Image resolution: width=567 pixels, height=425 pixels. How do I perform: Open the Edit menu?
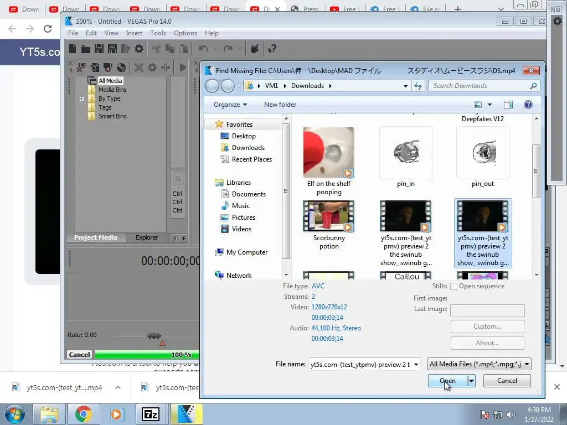point(91,33)
